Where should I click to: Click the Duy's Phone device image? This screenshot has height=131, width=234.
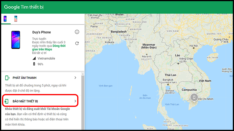(x=16, y=40)
